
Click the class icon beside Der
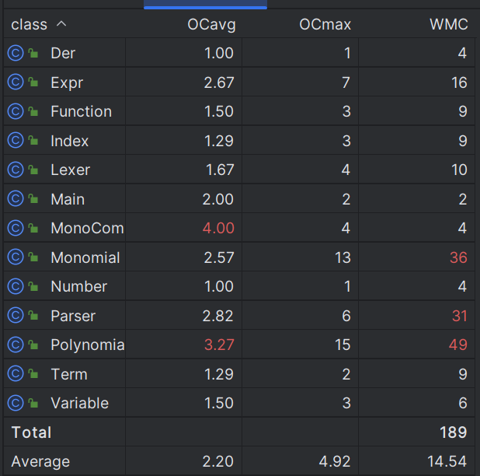coord(16,53)
